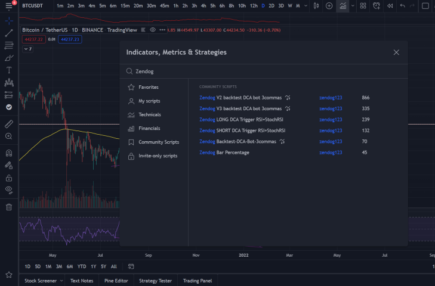
Task: Open the Text Notes tab
Action: click(x=82, y=281)
